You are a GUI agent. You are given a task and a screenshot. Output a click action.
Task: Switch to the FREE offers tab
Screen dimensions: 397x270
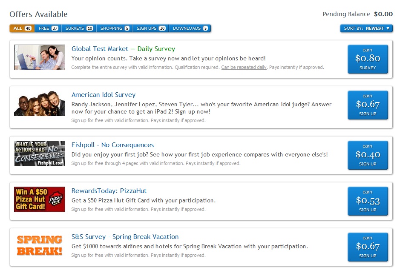point(48,28)
